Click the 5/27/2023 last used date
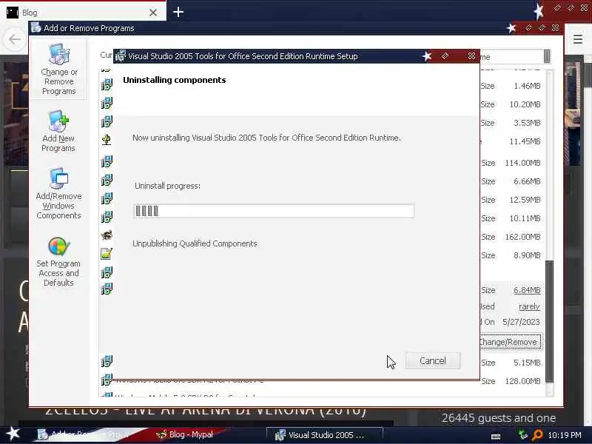This screenshot has height=444, width=592. [x=521, y=322]
